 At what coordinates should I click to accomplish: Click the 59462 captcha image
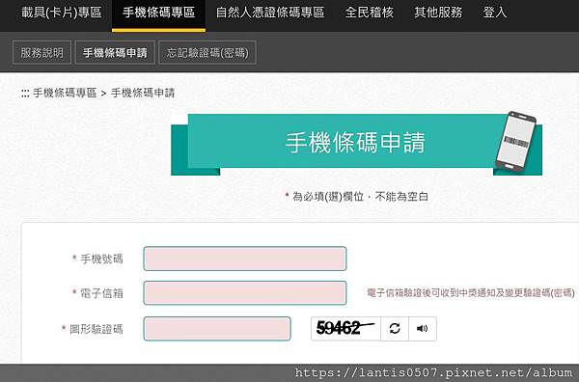345,329
